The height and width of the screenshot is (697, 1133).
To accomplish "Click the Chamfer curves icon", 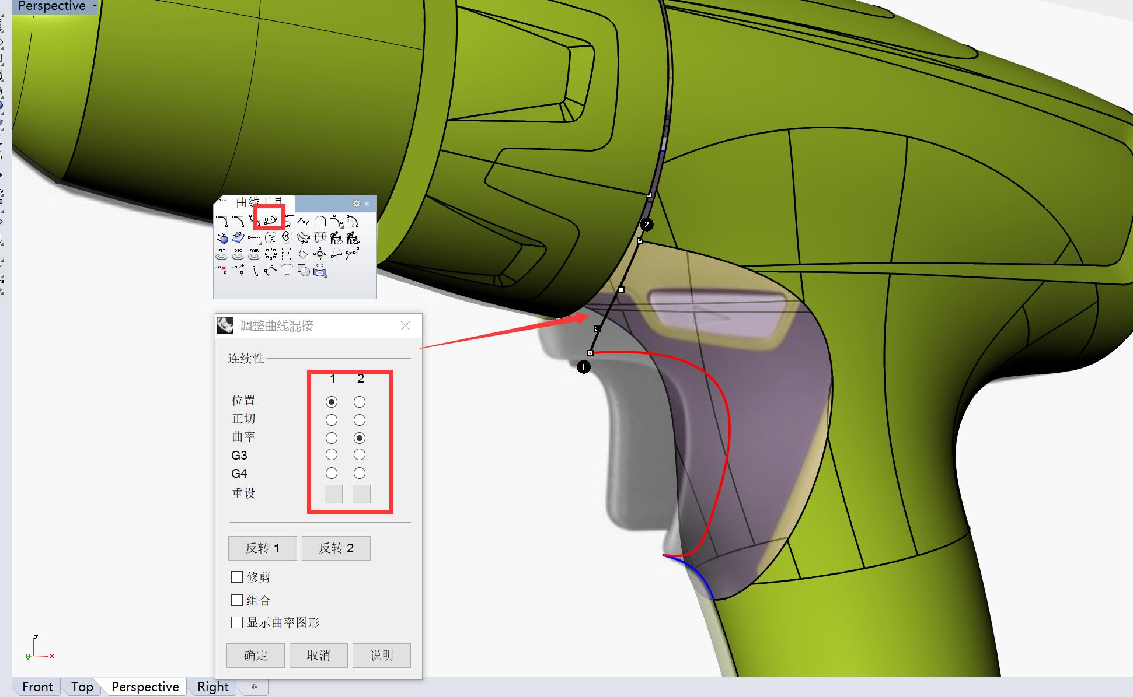I will [x=238, y=221].
